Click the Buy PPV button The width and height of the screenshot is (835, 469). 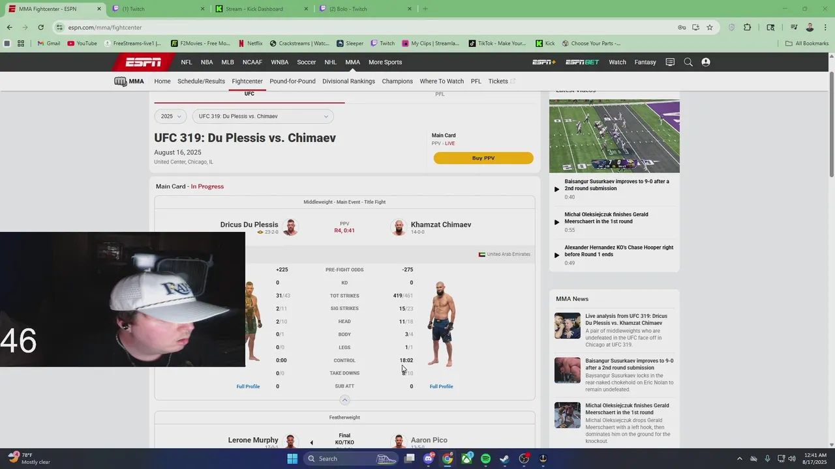[x=483, y=158]
